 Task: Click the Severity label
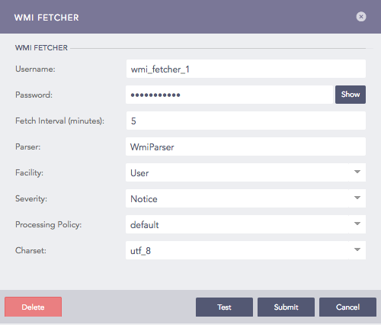[x=31, y=198]
